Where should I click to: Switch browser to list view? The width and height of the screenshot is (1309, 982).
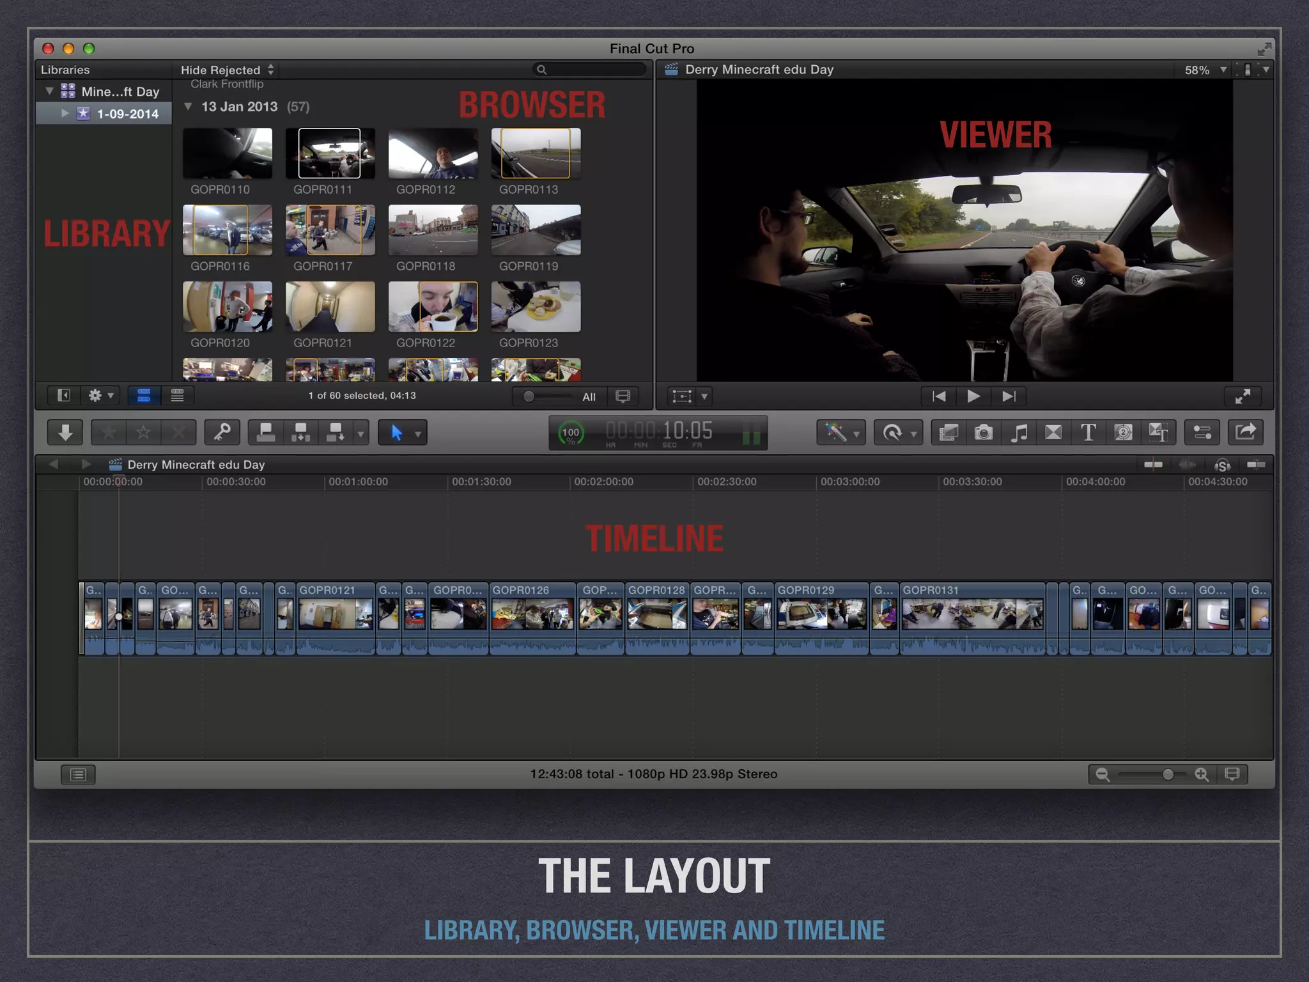177,396
